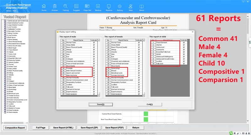
Task: Click Exit(E) in the dialog
Action: (150, 104)
